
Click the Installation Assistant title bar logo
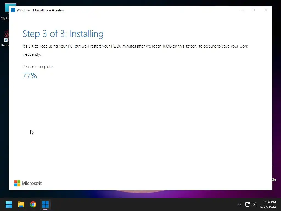tap(13, 10)
